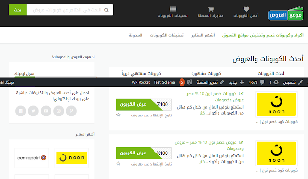This screenshot has width=308, height=179.
Task: Open تصنيفات الكوبونات in navigation bar
Action: (167, 35)
